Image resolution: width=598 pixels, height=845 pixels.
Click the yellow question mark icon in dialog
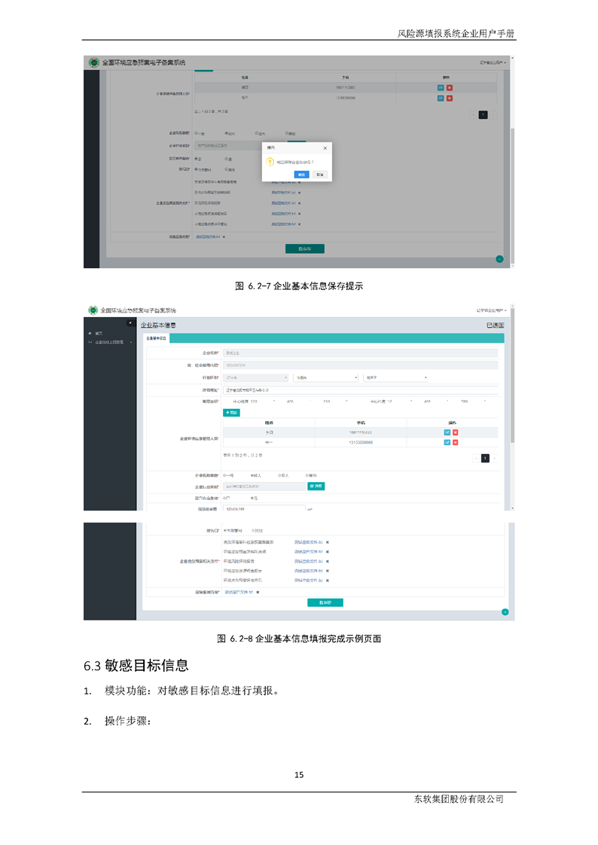(270, 162)
